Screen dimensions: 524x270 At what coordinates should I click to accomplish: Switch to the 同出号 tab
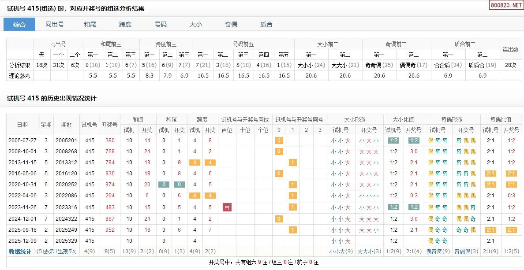pyautogui.click(x=55, y=24)
